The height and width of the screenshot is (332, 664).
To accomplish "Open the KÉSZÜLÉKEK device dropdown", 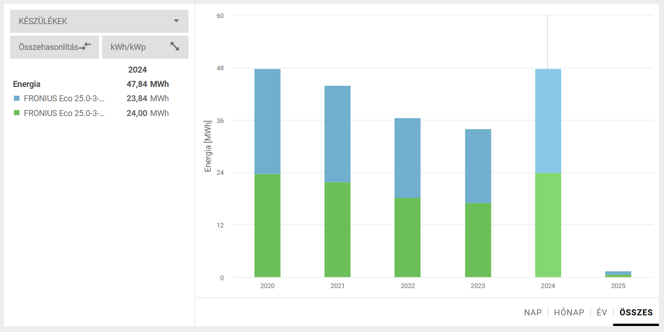I will [99, 21].
